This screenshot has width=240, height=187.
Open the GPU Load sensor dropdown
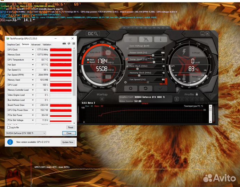pos(33,85)
